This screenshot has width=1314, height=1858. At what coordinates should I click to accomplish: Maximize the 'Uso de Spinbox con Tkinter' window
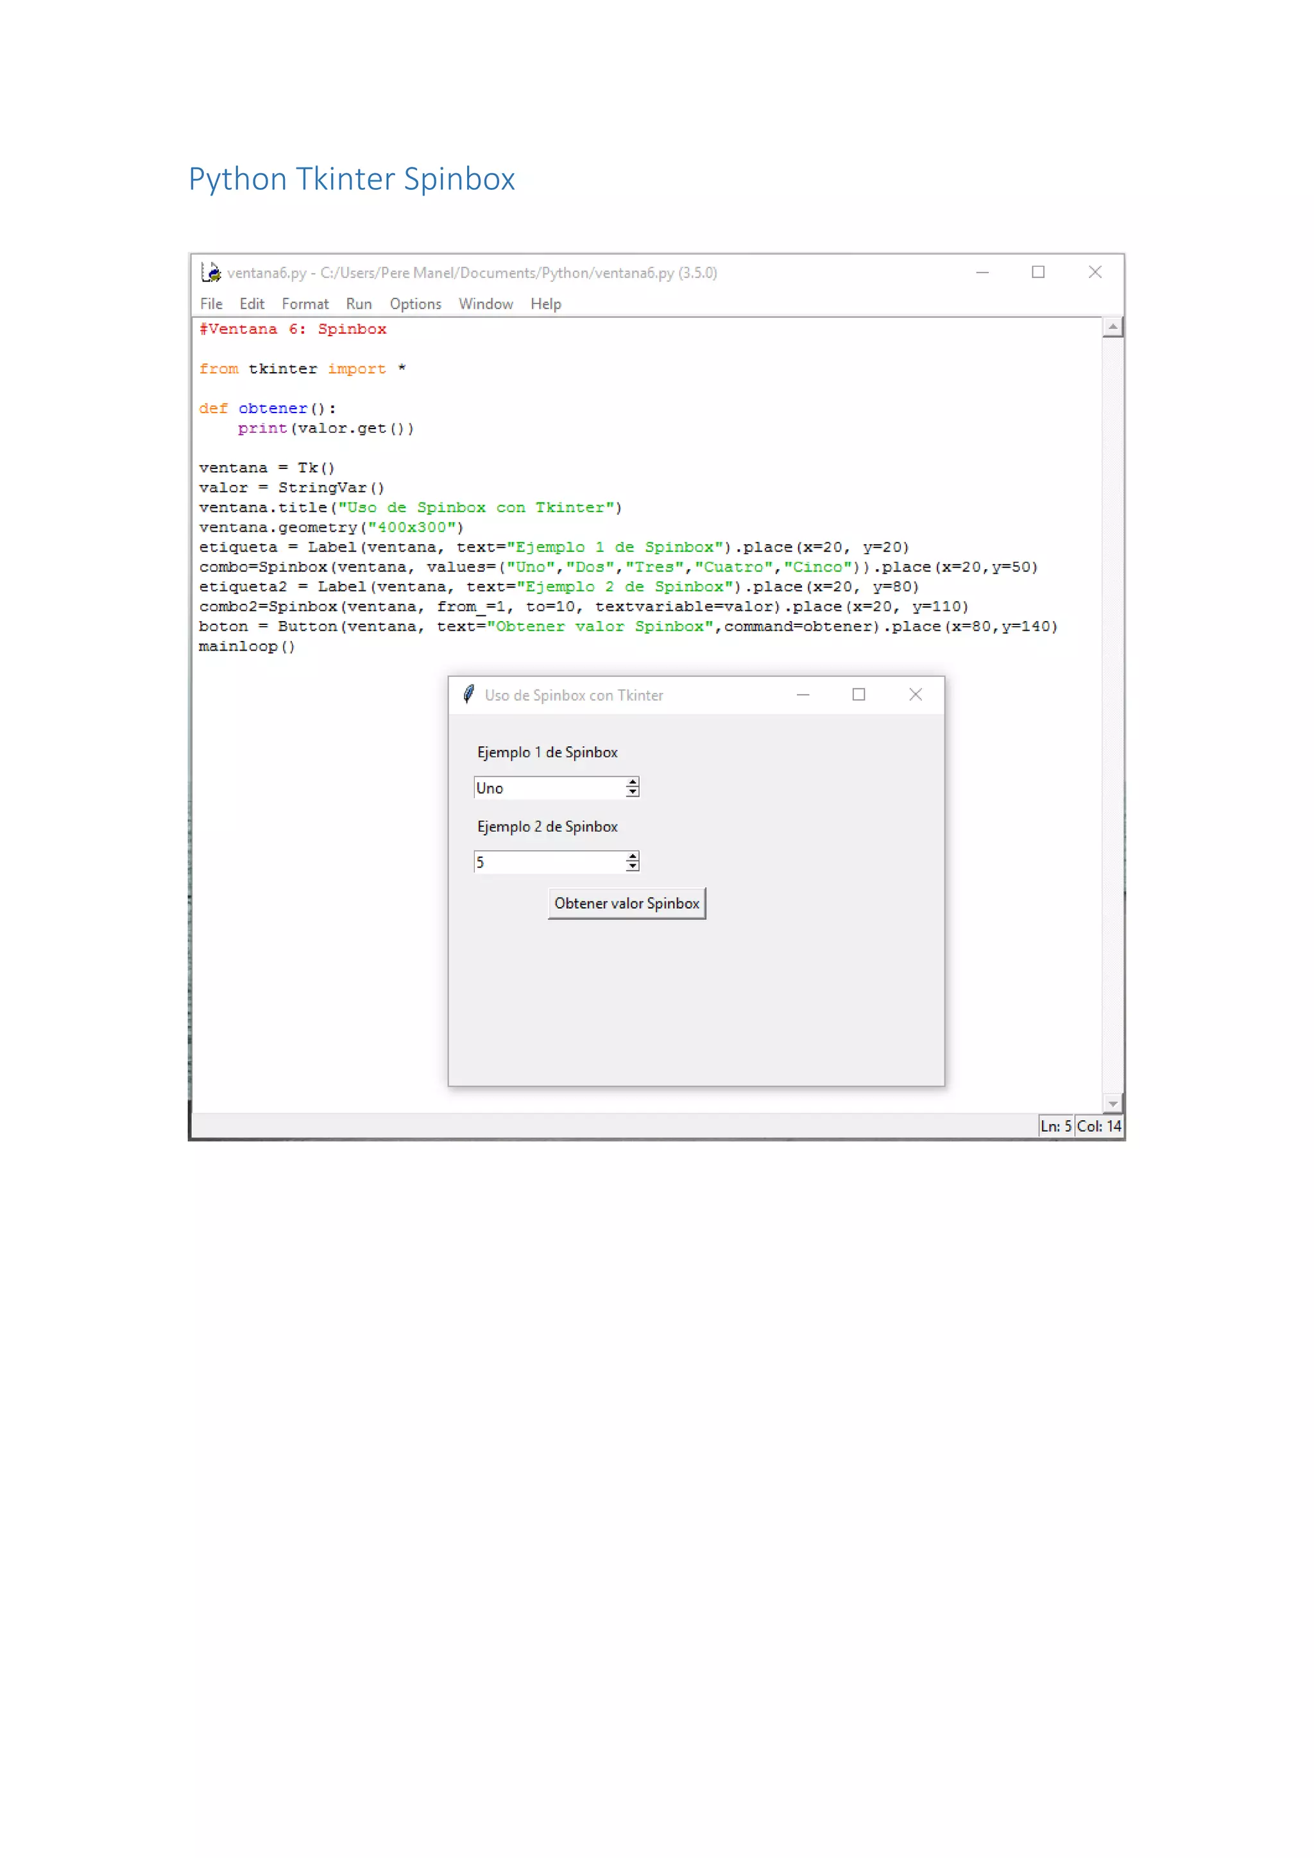858,694
